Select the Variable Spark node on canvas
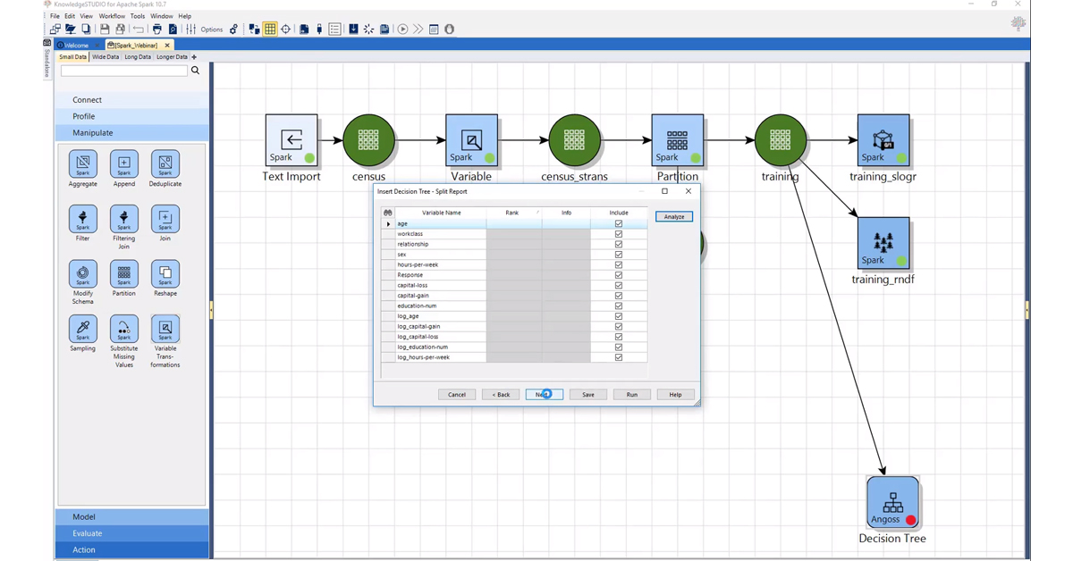This screenshot has height=561, width=1073. coord(471,140)
